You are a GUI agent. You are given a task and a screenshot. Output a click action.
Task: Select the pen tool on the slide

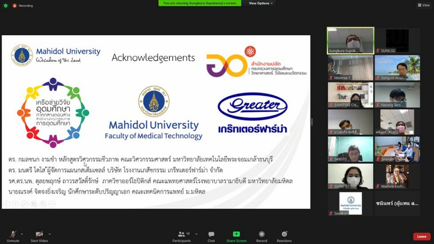click(x=25, y=204)
